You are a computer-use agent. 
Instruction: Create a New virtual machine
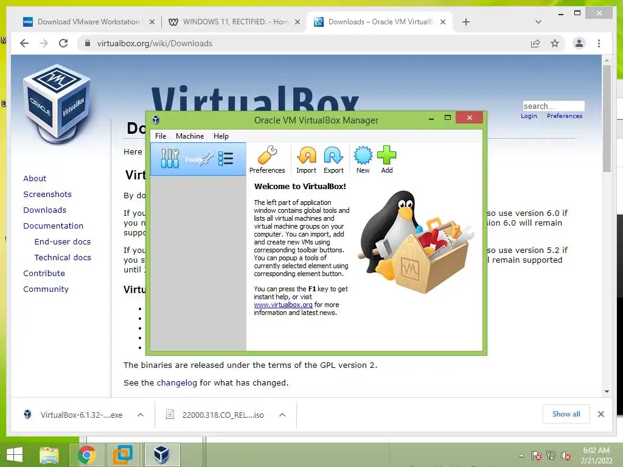click(363, 160)
